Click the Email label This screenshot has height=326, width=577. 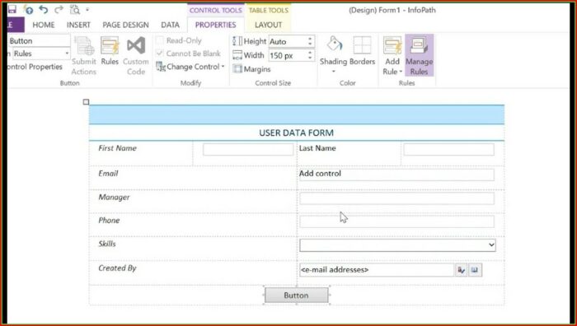(x=108, y=174)
